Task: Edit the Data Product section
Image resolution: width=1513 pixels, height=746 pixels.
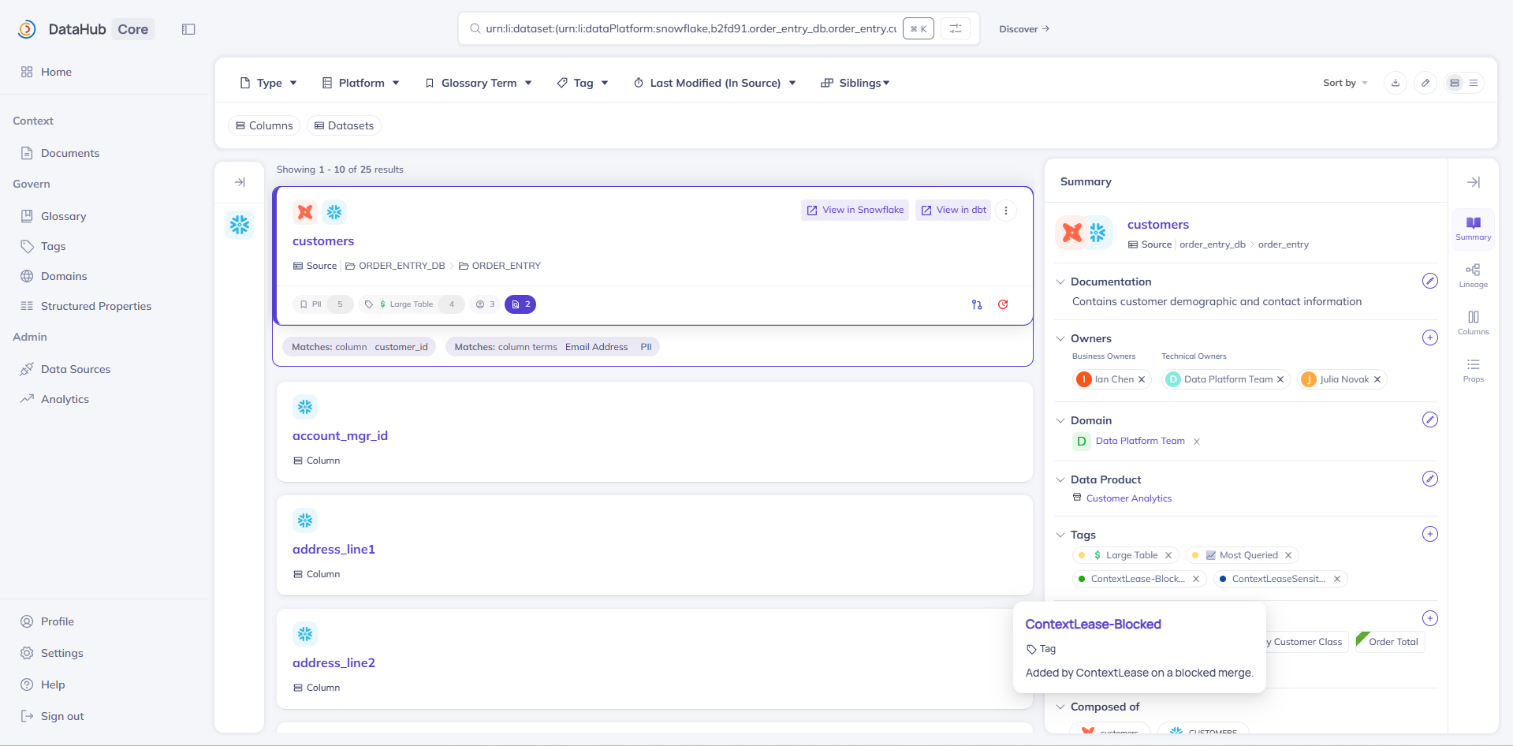Action: pos(1430,479)
